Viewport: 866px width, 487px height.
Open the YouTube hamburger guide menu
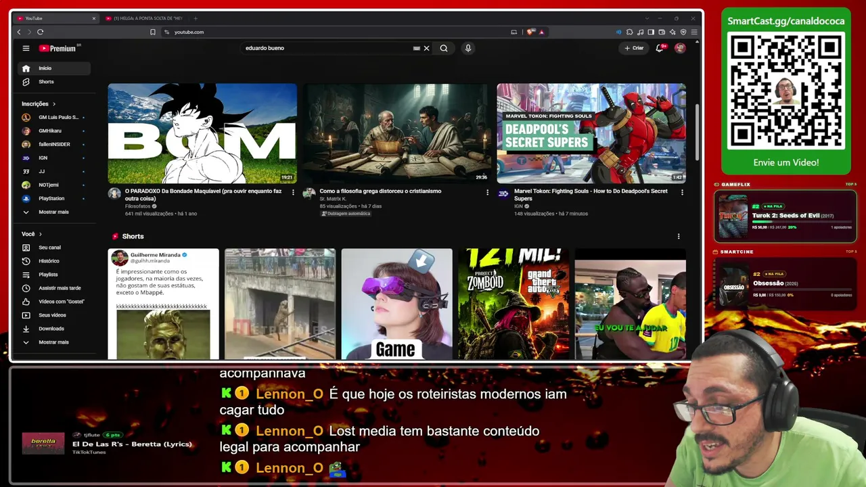click(x=26, y=48)
